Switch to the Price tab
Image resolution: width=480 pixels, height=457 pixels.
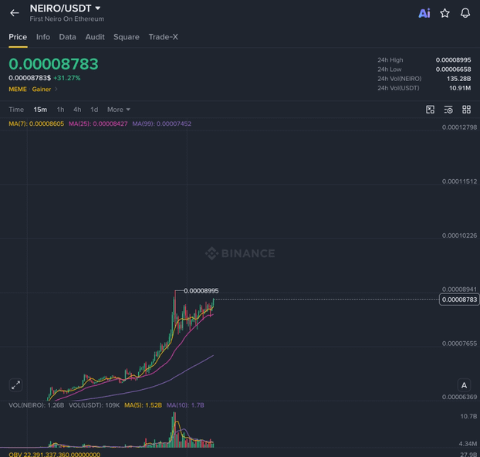(18, 37)
